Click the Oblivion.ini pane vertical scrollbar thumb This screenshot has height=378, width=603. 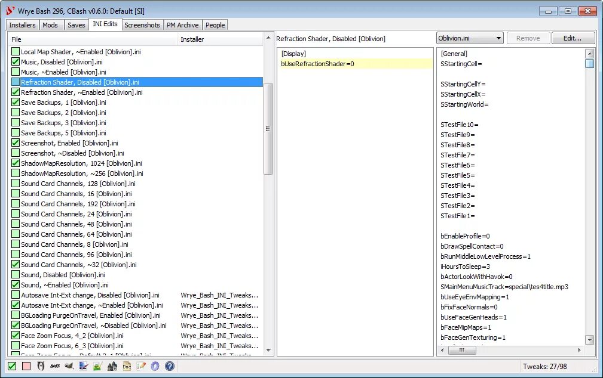click(x=589, y=63)
